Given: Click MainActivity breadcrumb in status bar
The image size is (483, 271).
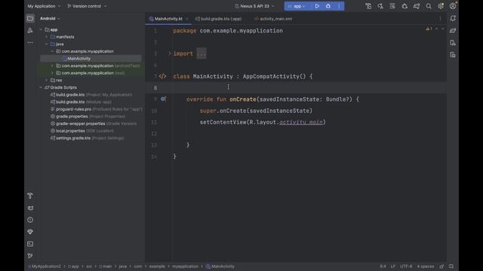Looking at the screenshot, I should click(220, 266).
